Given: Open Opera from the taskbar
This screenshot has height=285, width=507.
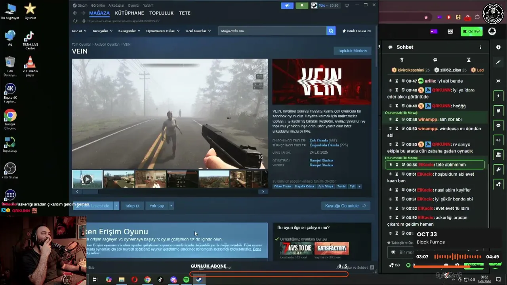Looking at the screenshot, I should (x=135, y=279).
